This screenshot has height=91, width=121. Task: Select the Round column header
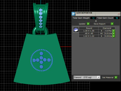89,28
